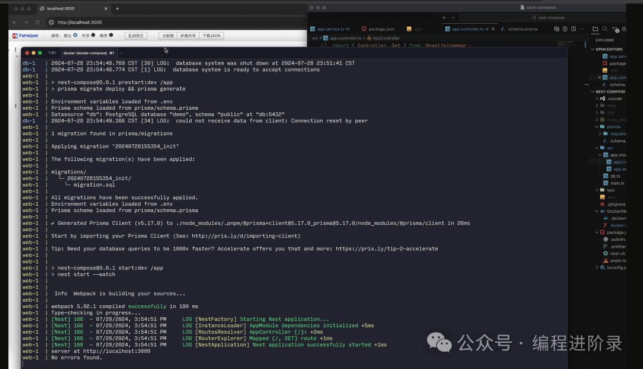This screenshot has height=369, width=643.
Task: Click VS Code navigate forward arrow
Action: tap(453, 18)
